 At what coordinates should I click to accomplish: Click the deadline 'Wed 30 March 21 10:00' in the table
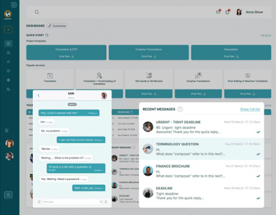click(128, 118)
